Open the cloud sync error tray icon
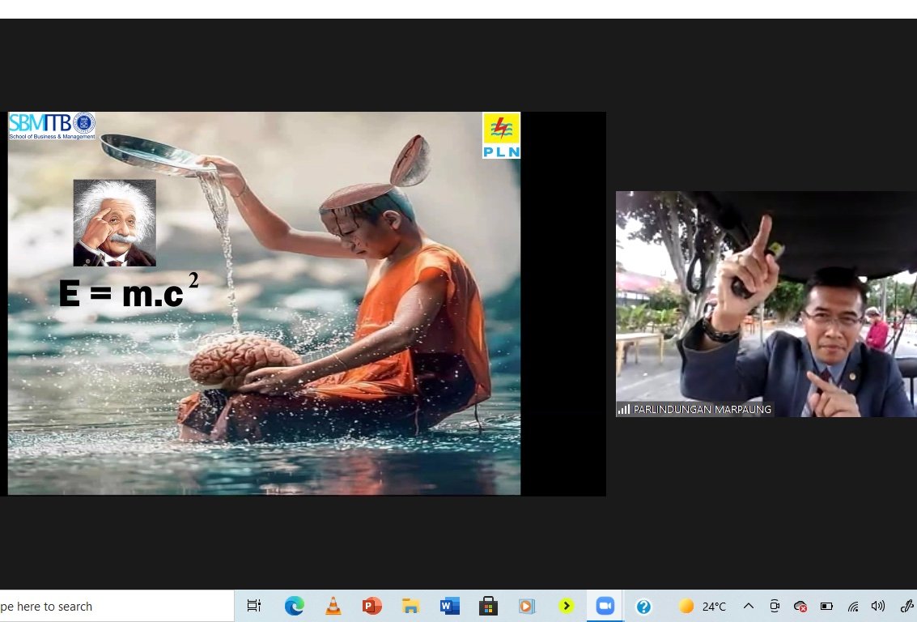 800,606
